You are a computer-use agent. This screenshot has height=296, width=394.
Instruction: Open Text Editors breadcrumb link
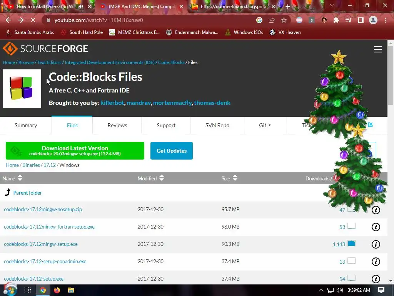point(49,62)
